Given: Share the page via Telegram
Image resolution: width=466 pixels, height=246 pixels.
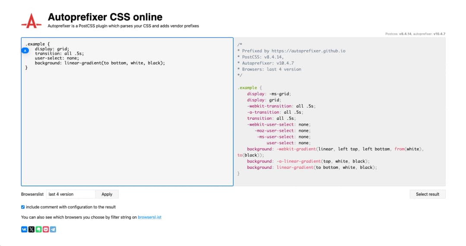Looking at the screenshot, I should pos(53,229).
